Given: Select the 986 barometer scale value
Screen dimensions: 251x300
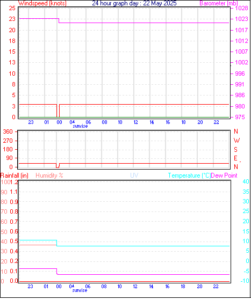Looking at the screenshot, I should [x=240, y=95].
